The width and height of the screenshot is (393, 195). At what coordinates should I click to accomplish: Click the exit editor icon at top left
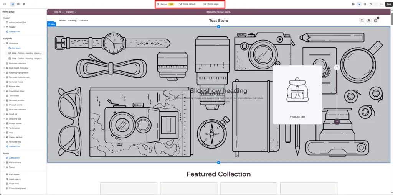click(x=4, y=4)
